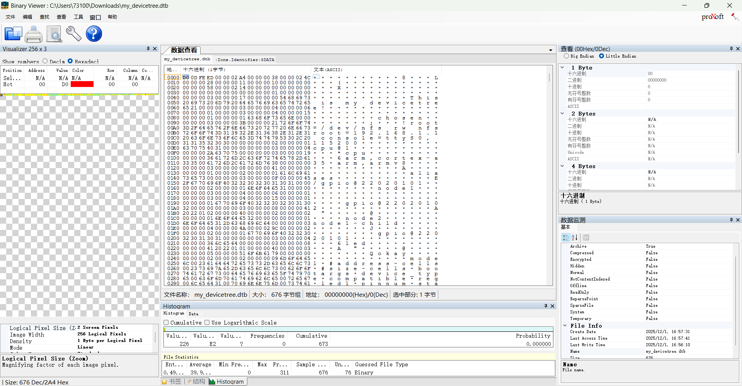This screenshot has height=386, width=742.
Task: Open the data viewer dropdown arrow
Action: pos(550,50)
